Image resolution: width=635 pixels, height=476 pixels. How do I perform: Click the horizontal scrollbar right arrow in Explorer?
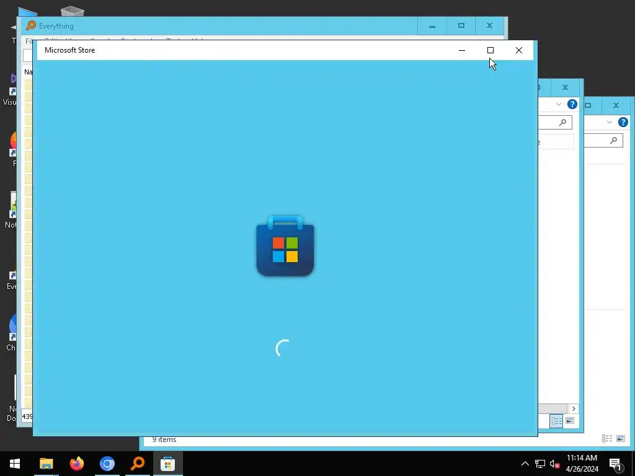point(574,408)
